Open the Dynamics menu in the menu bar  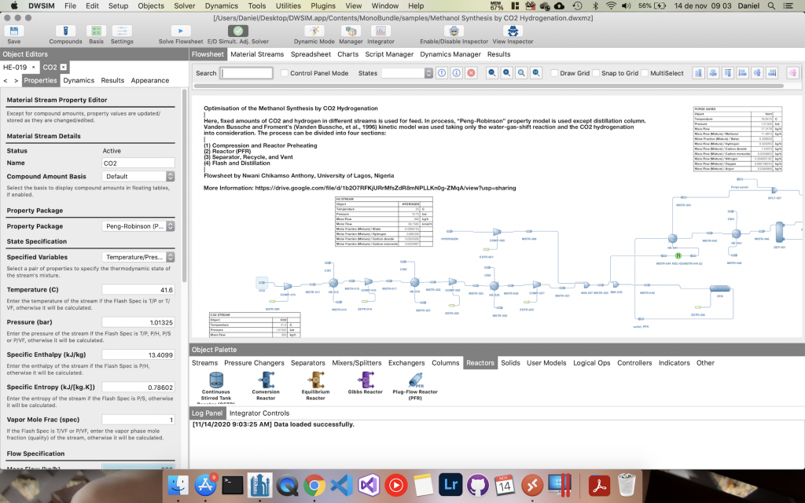(223, 6)
